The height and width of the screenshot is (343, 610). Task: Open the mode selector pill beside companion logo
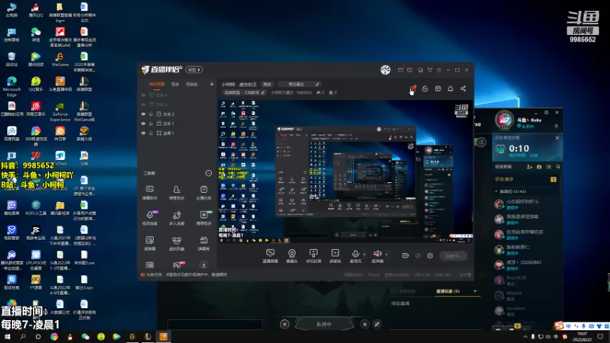194,69
